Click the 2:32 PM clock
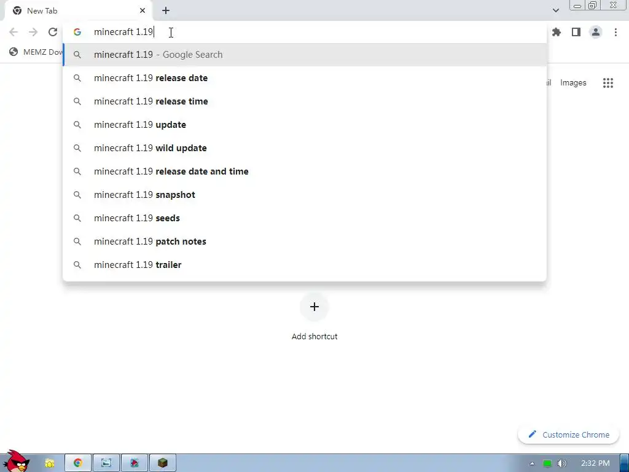Screen dimensions: 629x472 point(595,463)
